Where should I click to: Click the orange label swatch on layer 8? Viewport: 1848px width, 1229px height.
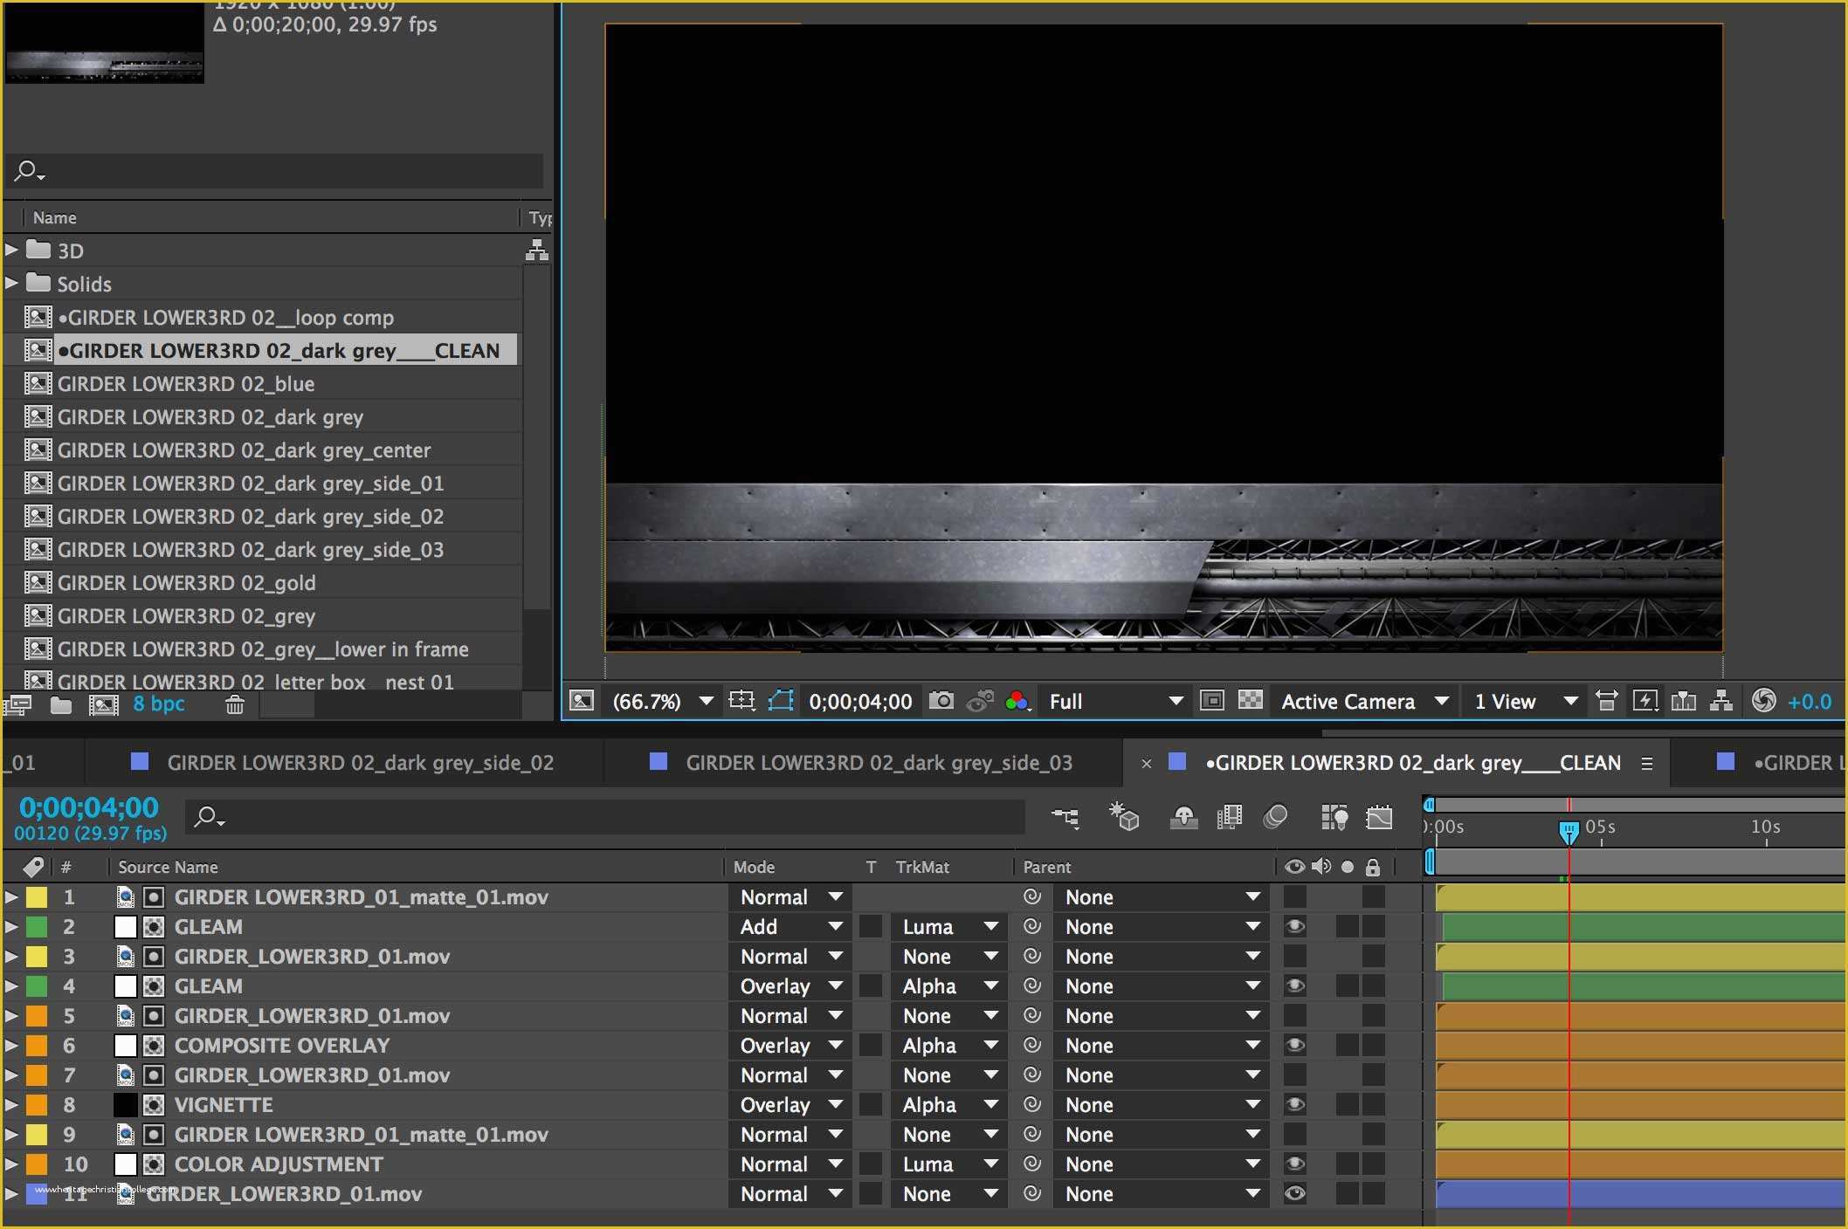37,1104
